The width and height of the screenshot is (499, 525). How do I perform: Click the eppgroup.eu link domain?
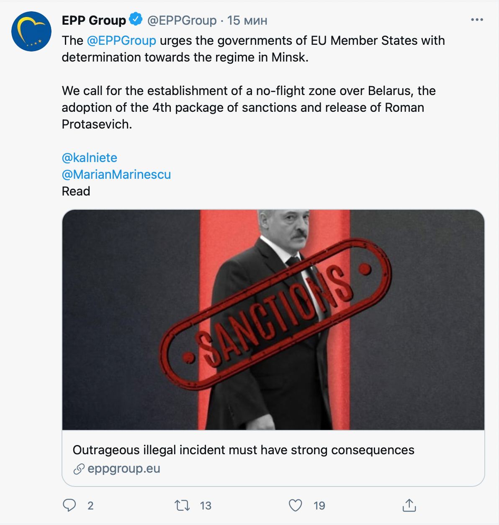coord(124,468)
